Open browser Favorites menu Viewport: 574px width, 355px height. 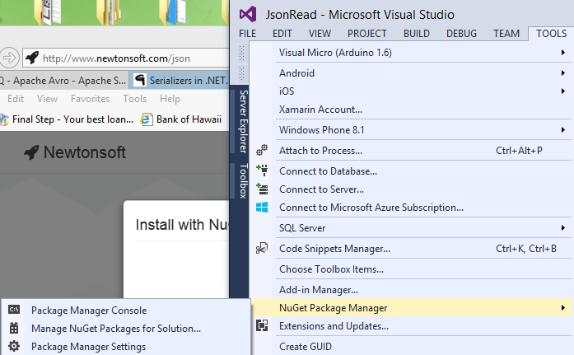point(90,99)
